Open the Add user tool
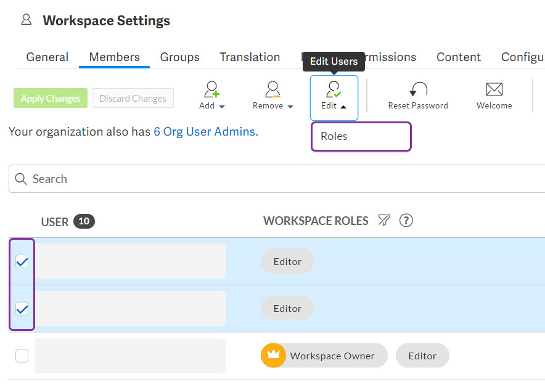The image size is (545, 384). [x=211, y=89]
